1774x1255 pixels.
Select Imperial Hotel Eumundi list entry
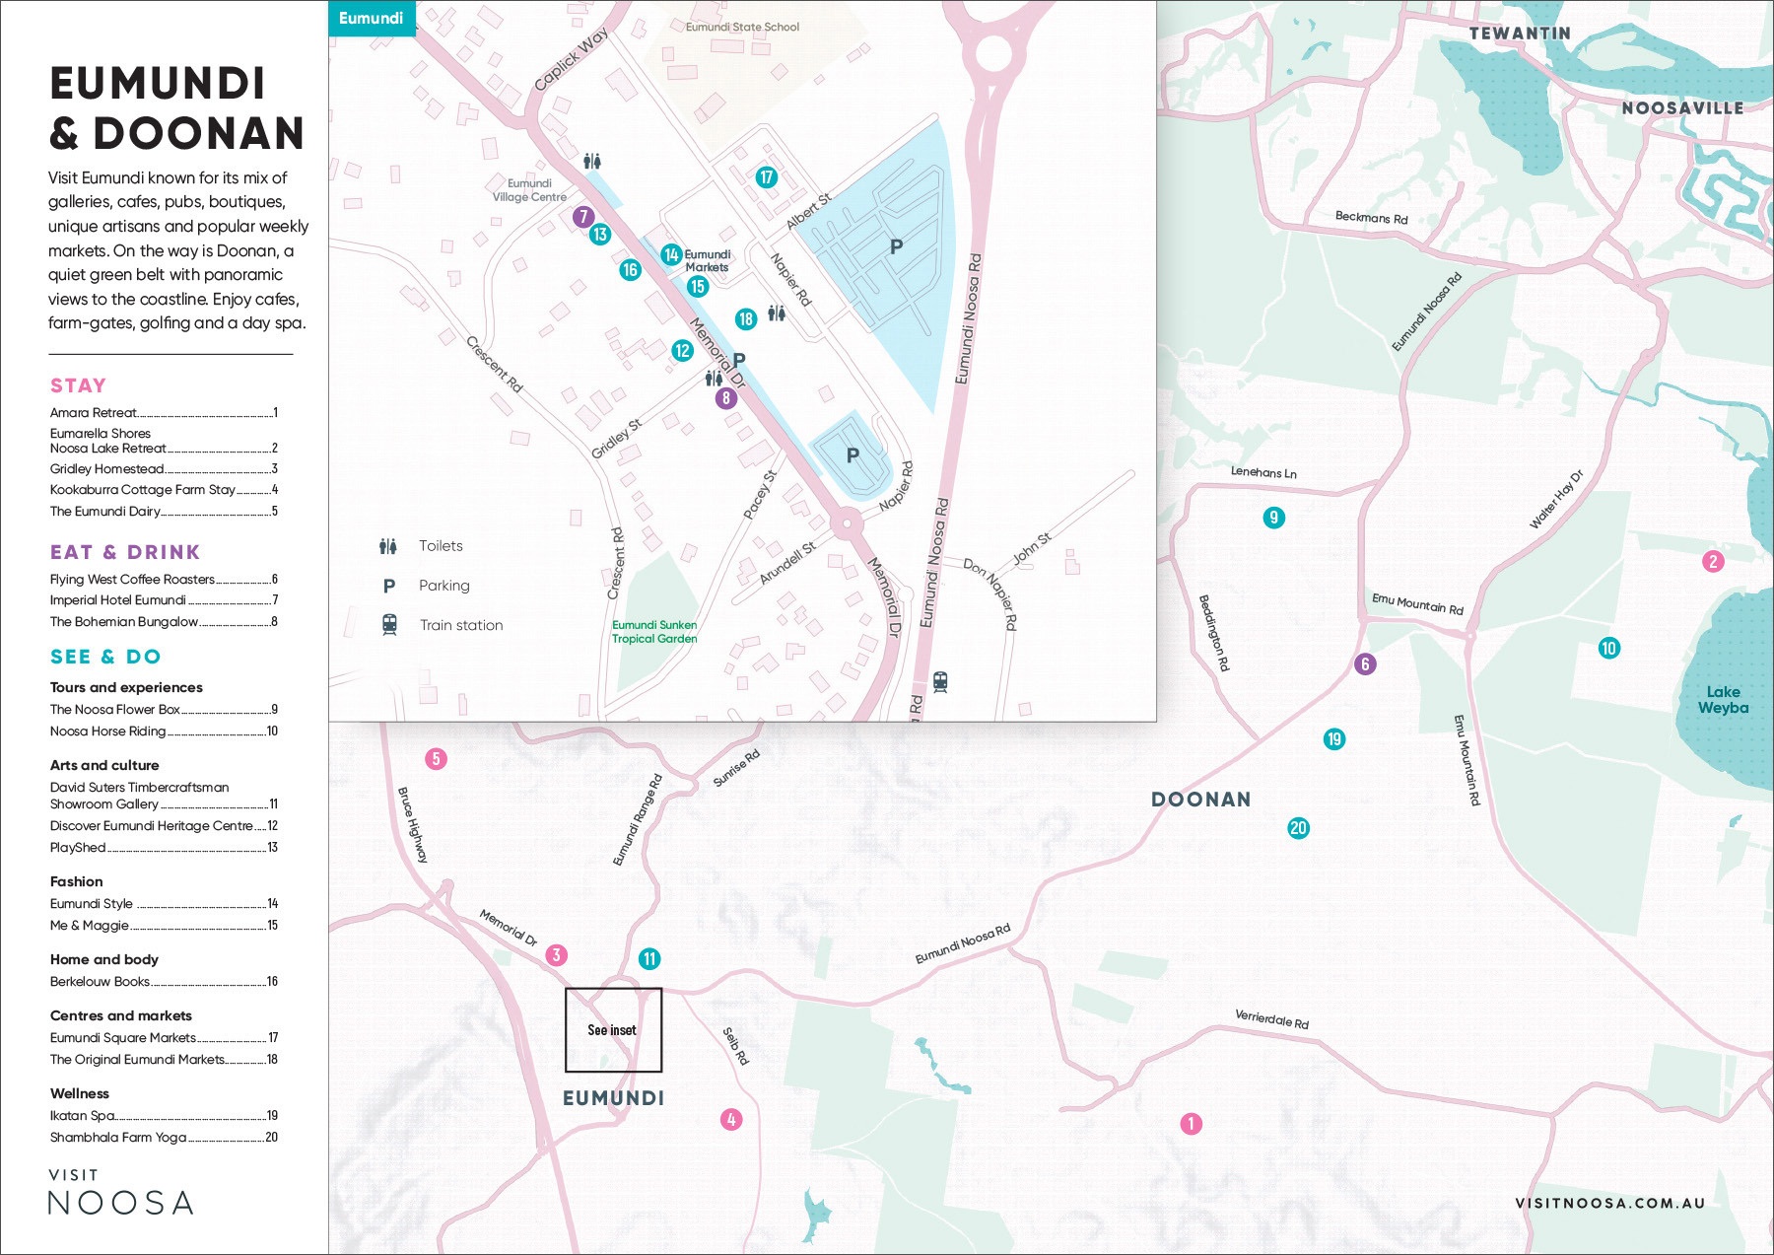point(164,600)
